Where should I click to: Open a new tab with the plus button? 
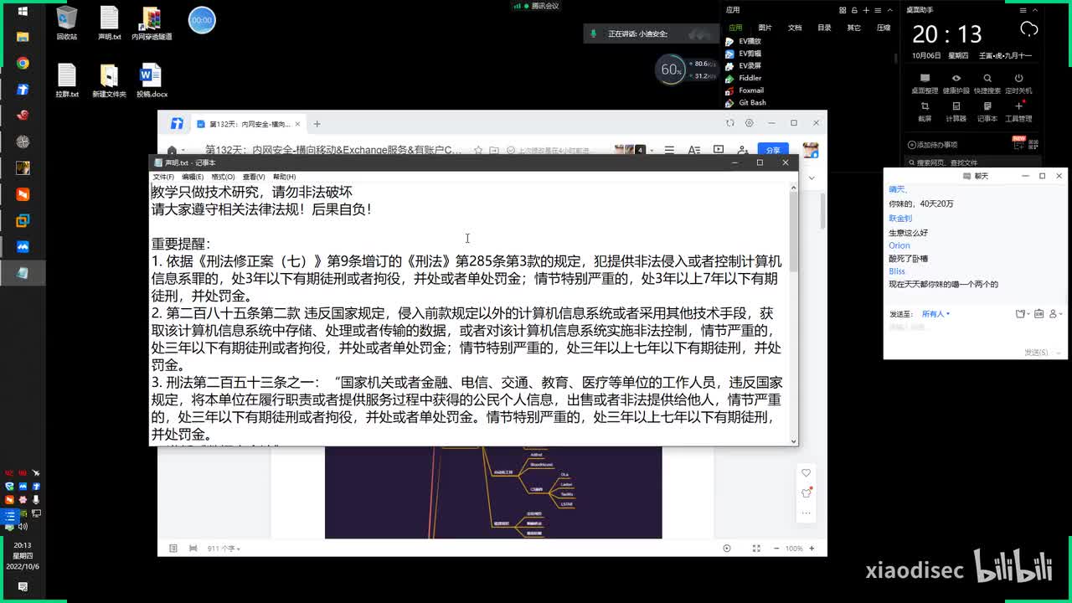(x=317, y=124)
